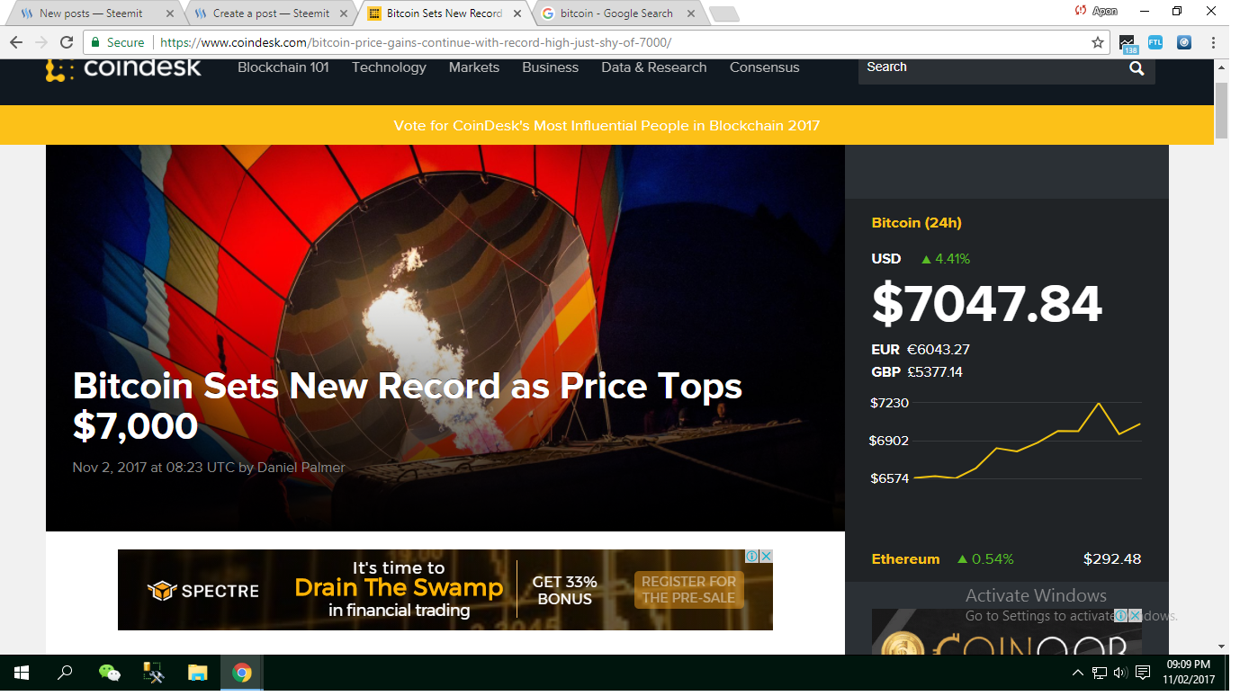Screen dimensions: 1240x696
Task: Open Chrome's three-dot menu
Action: click(x=1213, y=41)
